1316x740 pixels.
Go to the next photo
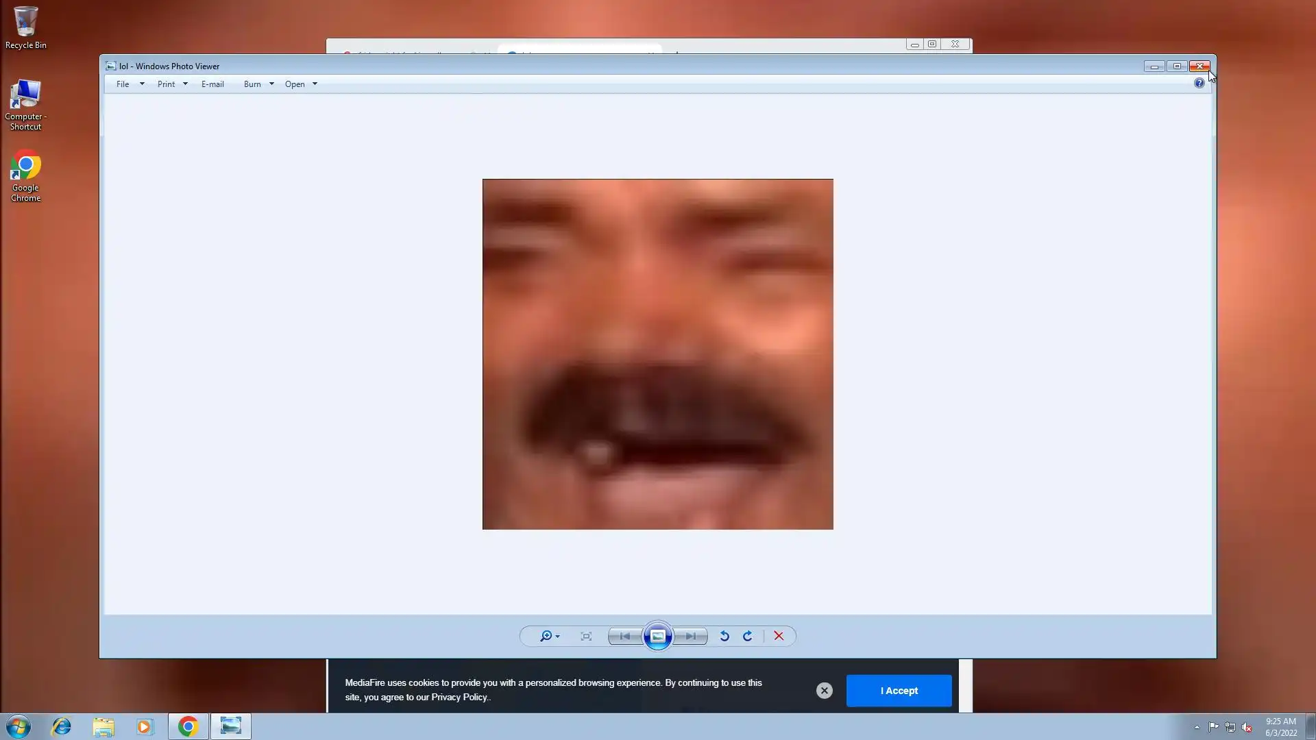click(691, 637)
